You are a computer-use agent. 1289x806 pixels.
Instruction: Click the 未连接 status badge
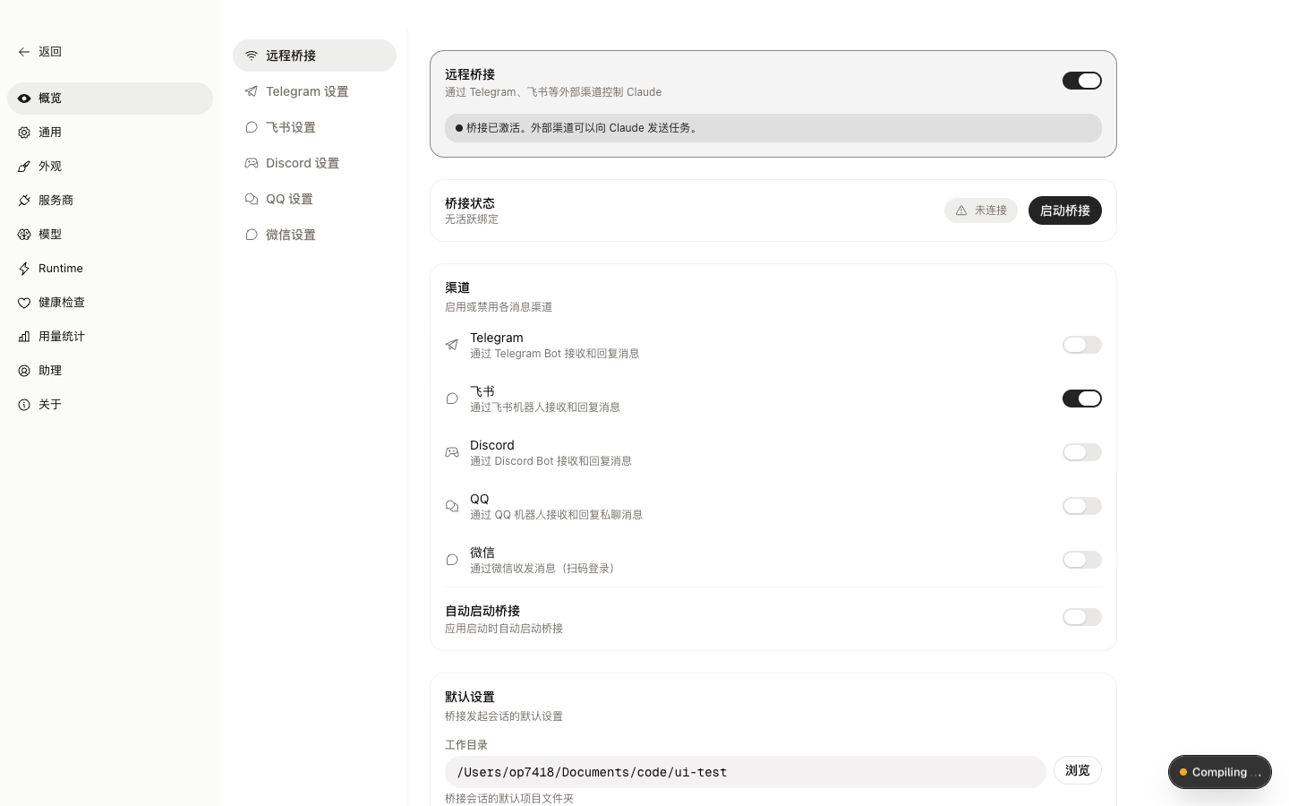click(x=981, y=210)
